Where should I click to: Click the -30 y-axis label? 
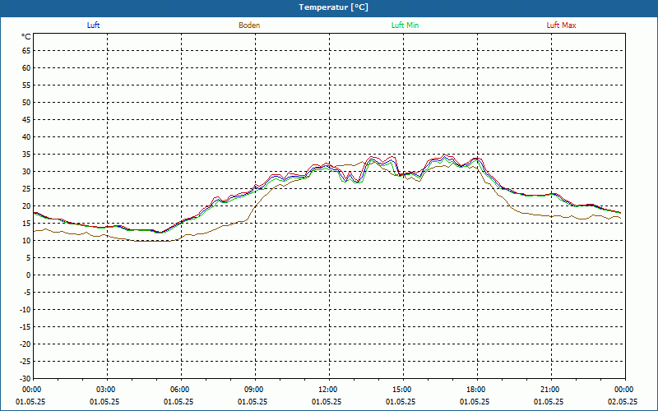[25, 379]
